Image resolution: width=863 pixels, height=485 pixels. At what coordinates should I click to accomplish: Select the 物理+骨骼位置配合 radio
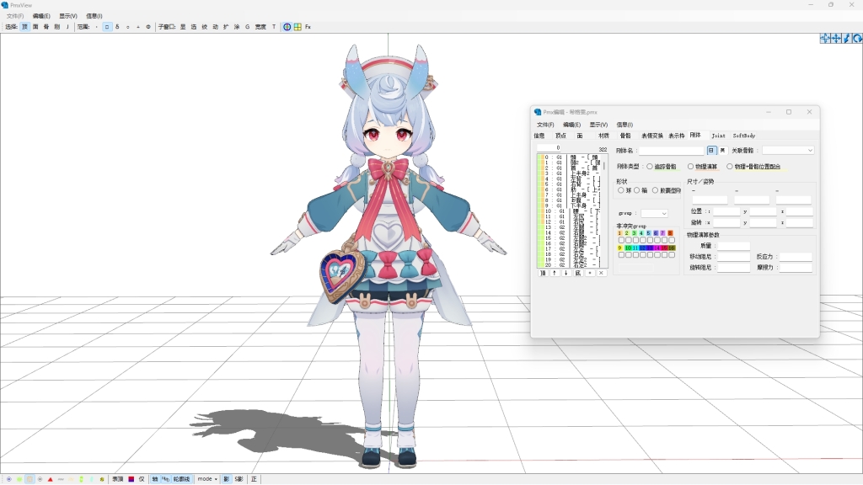[730, 167]
